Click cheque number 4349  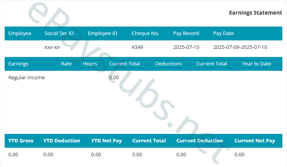(x=138, y=47)
